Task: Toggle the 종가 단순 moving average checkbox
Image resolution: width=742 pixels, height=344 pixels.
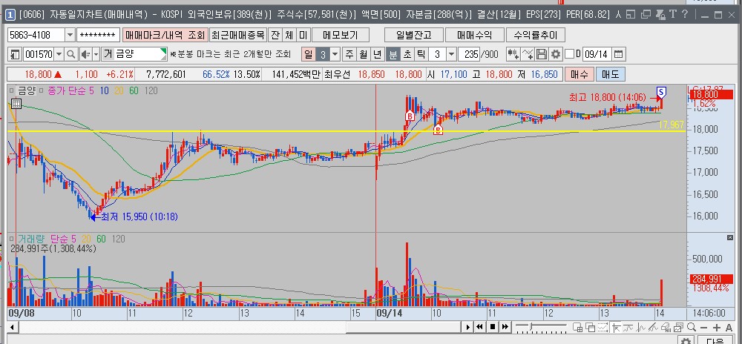Action: pyautogui.click(x=42, y=90)
